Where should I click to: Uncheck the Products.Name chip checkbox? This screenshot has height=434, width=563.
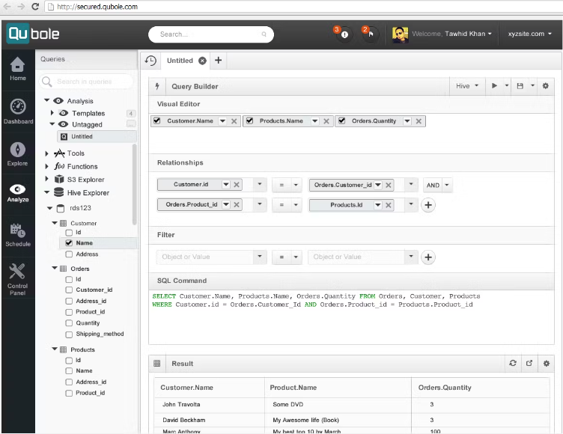click(249, 120)
